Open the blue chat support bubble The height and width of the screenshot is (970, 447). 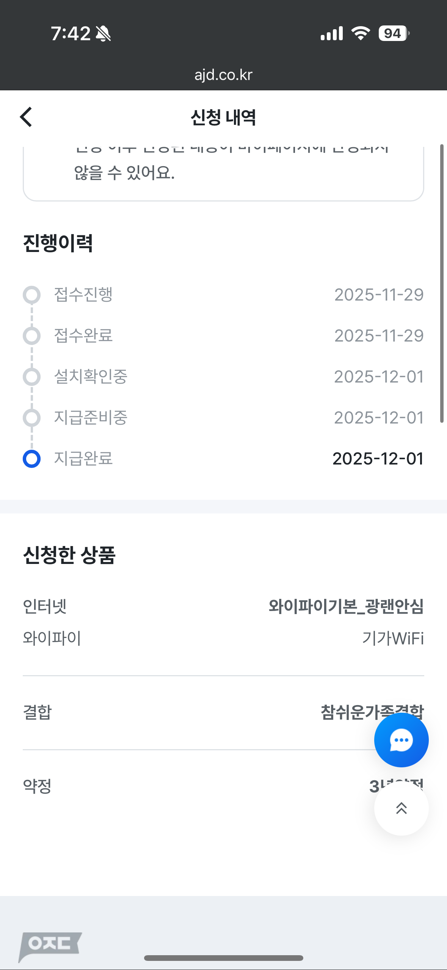[x=401, y=740]
